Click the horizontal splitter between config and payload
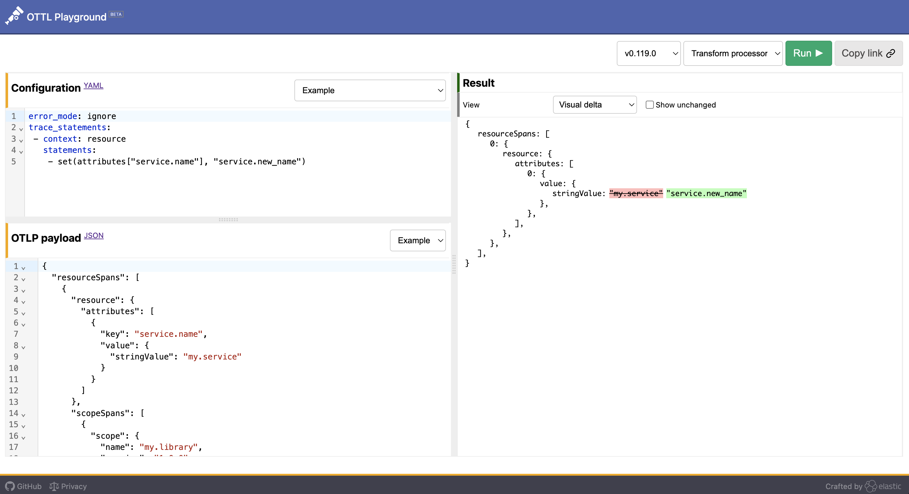The width and height of the screenshot is (909, 494). click(228, 220)
